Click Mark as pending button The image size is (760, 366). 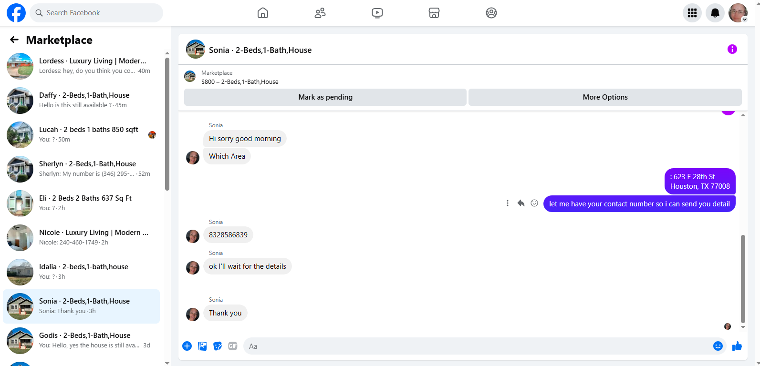(x=325, y=97)
